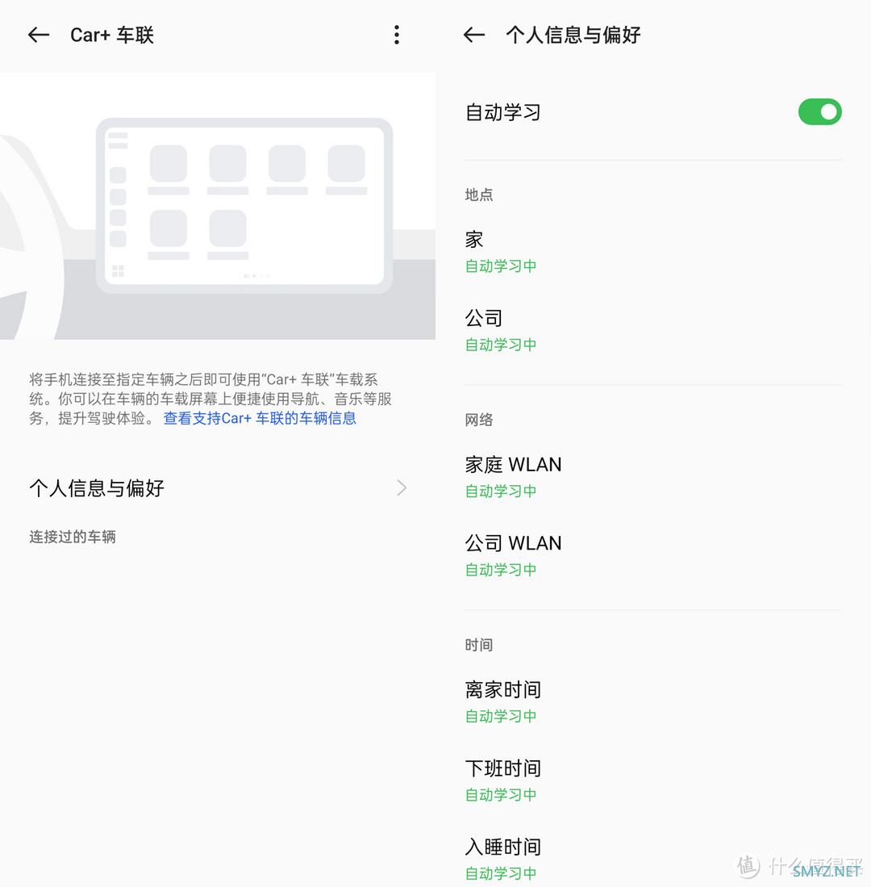Tap the 自动学习 label
This screenshot has height=887, width=871.
tap(503, 112)
